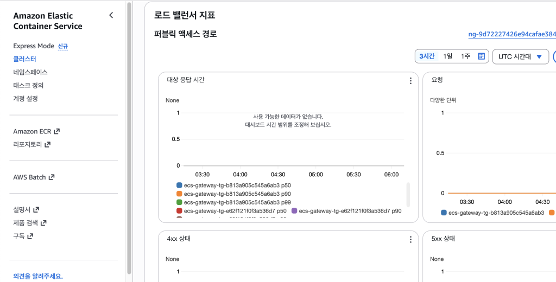Toggle the blue p50 legend swatch in 대상 응답 시간
Viewport: 556px width, 282px height.
click(179, 185)
